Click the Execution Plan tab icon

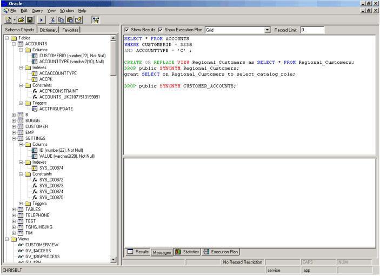tap(206, 252)
